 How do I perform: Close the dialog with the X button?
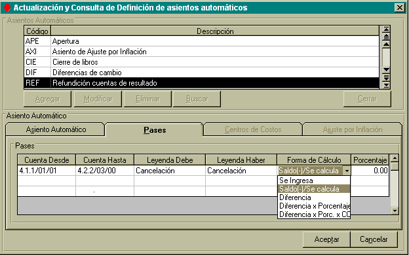click(x=400, y=8)
